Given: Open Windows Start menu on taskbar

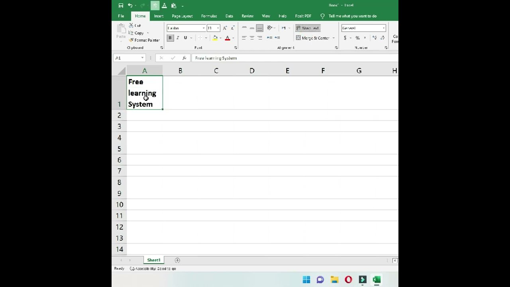Looking at the screenshot, I should (x=306, y=280).
